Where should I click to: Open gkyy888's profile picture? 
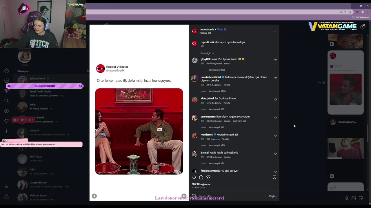pyautogui.click(x=194, y=60)
